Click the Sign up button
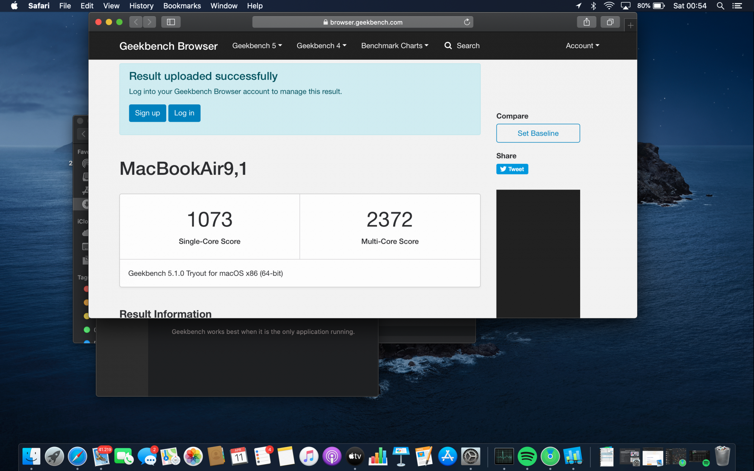The height and width of the screenshot is (471, 754). tap(147, 113)
